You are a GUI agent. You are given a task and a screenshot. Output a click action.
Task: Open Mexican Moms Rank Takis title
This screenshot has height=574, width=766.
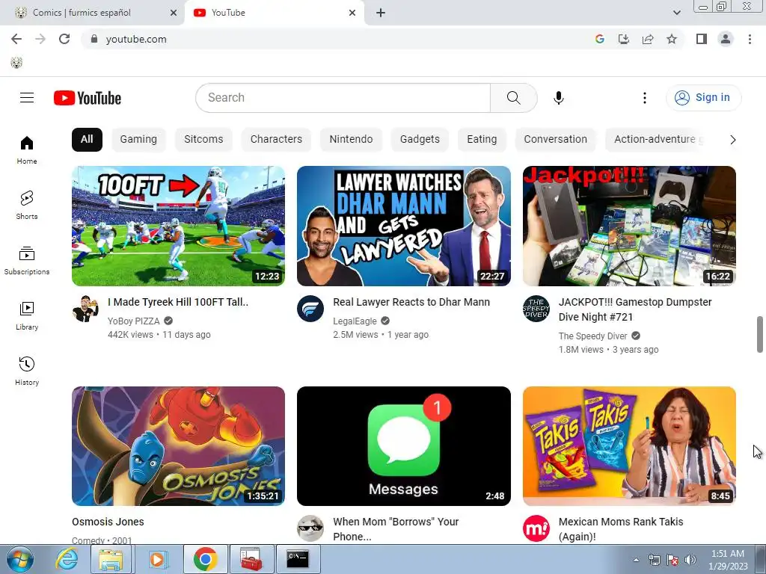point(621,529)
